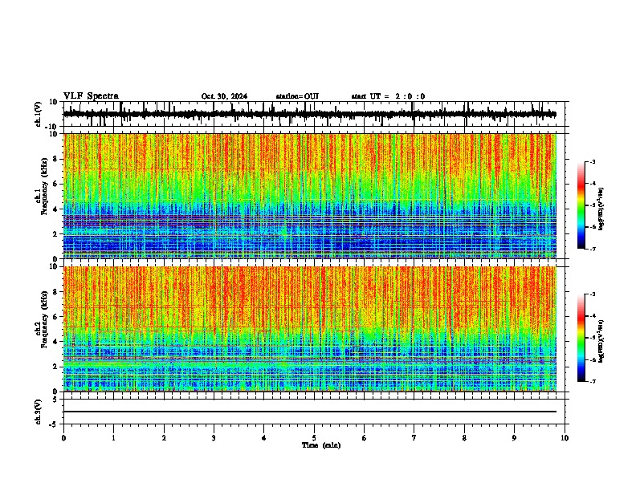
Task: Click the ch.3(V) axis label
Action: pyautogui.click(x=39, y=412)
